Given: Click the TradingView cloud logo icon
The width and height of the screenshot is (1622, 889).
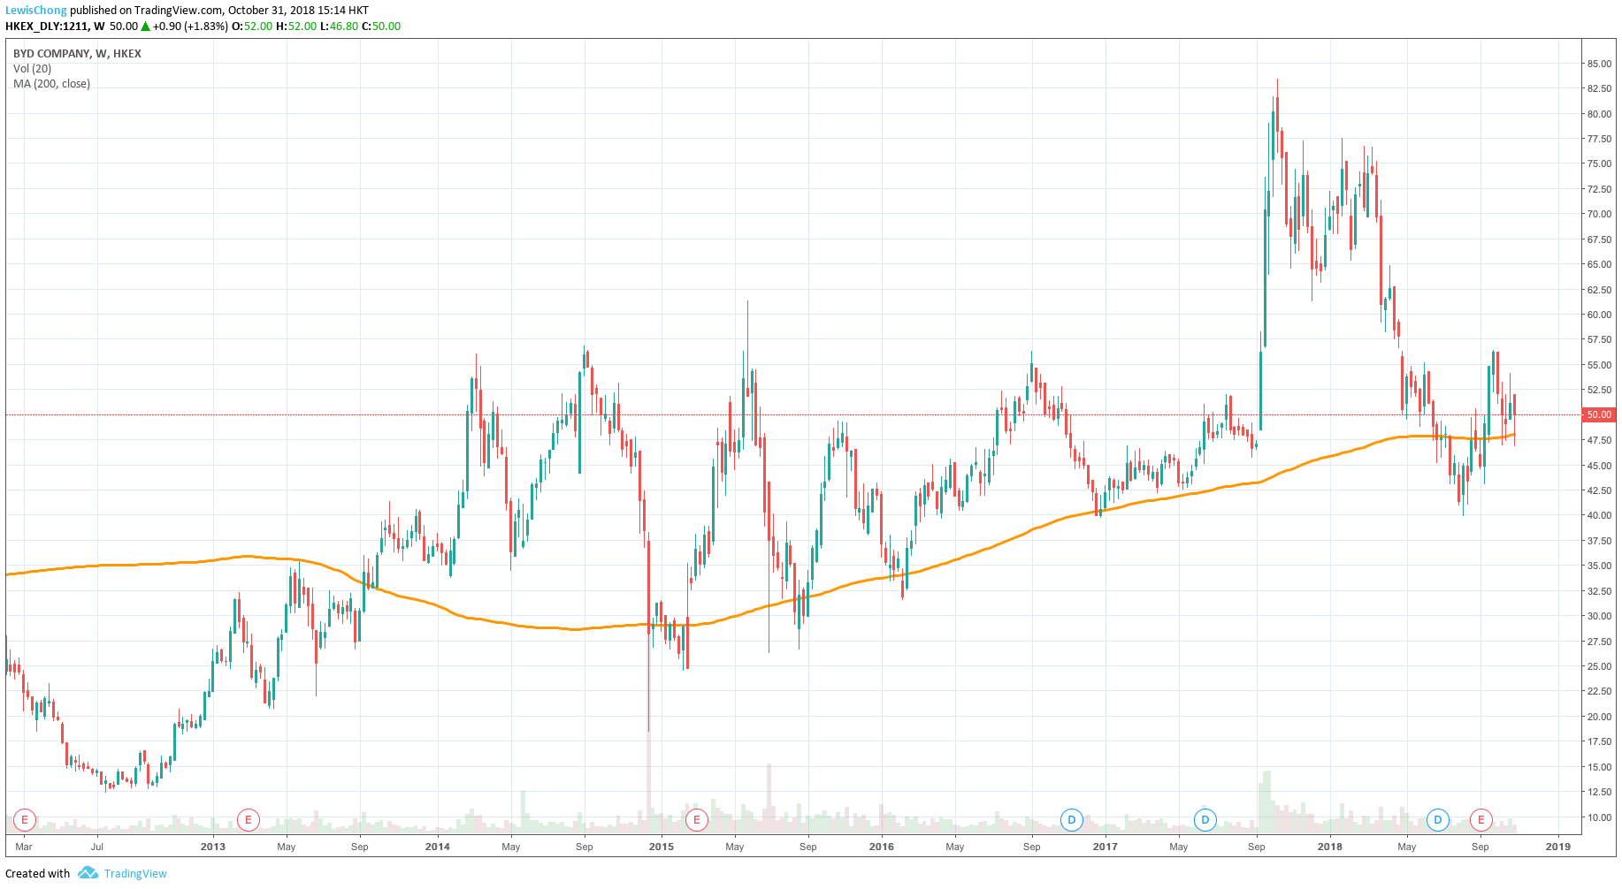Looking at the screenshot, I should pyautogui.click(x=88, y=873).
